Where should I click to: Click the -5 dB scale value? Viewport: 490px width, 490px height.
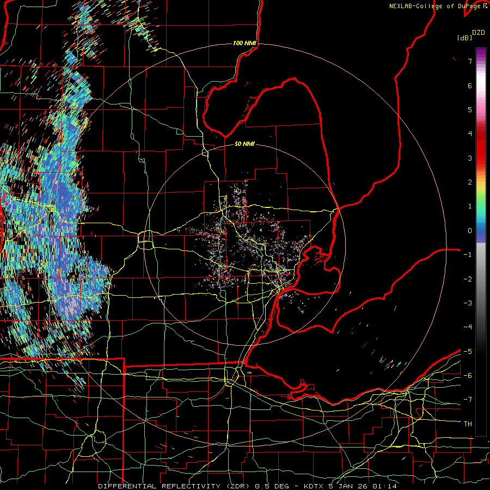pyautogui.click(x=468, y=352)
